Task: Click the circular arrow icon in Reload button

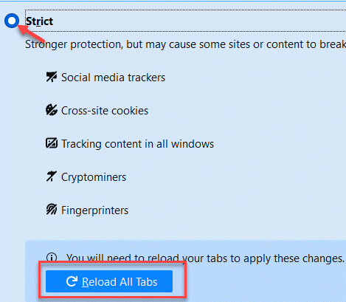Action: [x=72, y=281]
